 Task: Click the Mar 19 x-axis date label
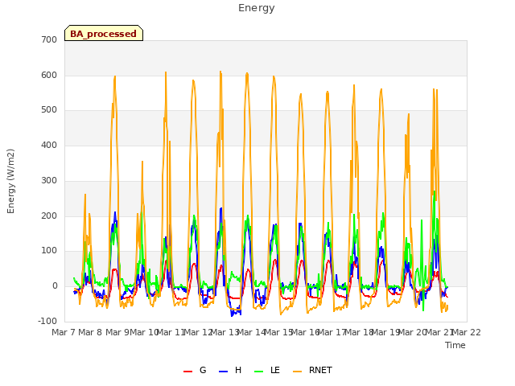point(386,332)
